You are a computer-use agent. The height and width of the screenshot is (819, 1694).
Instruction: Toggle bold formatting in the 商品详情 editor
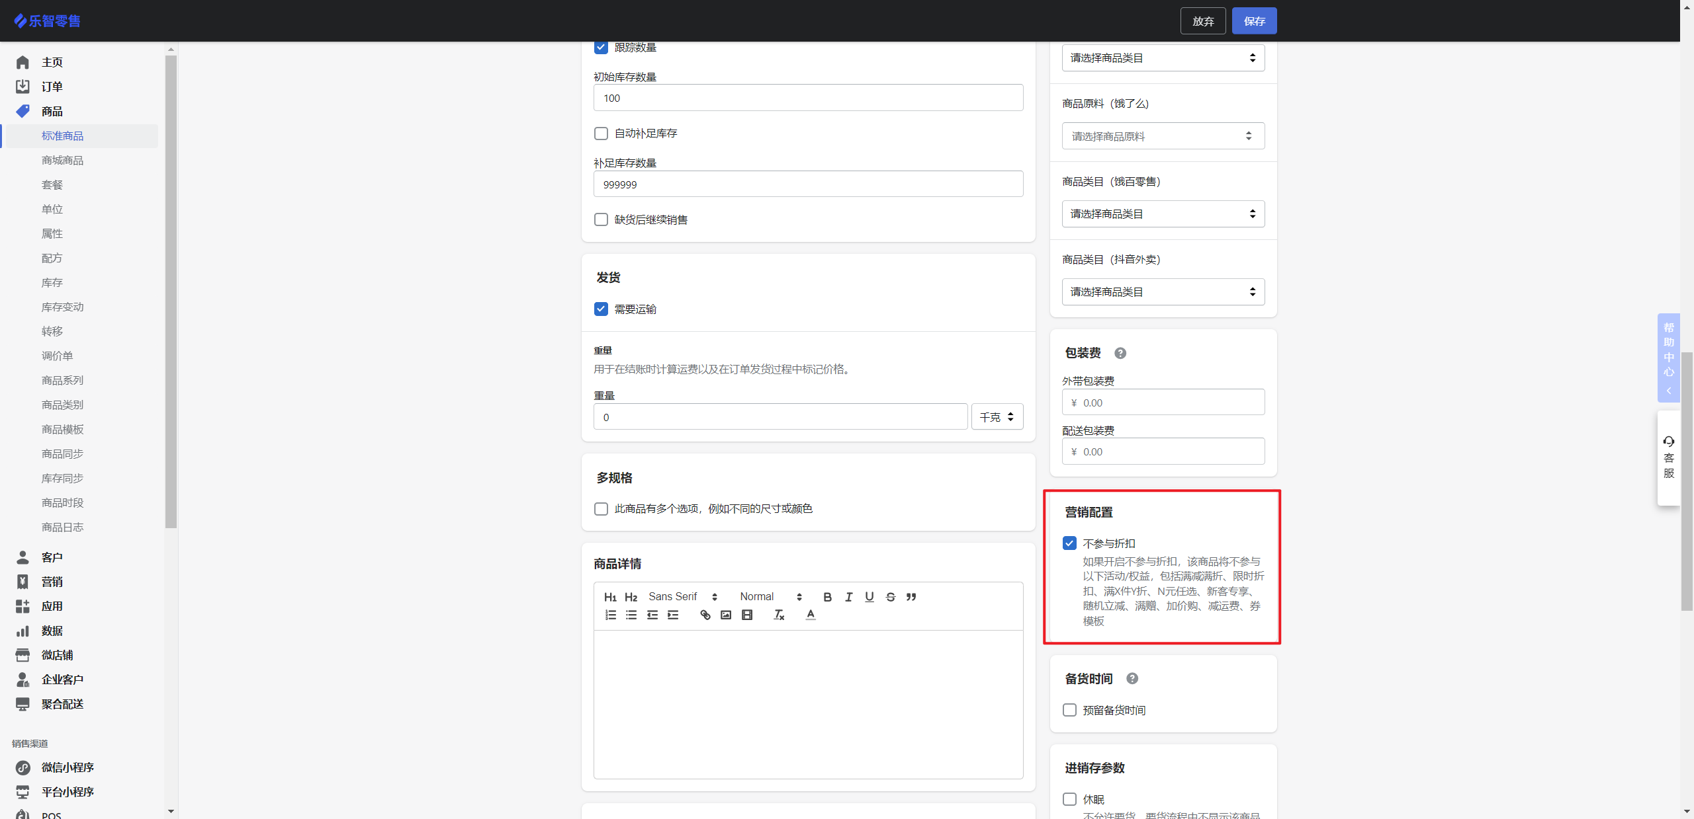pos(827,597)
